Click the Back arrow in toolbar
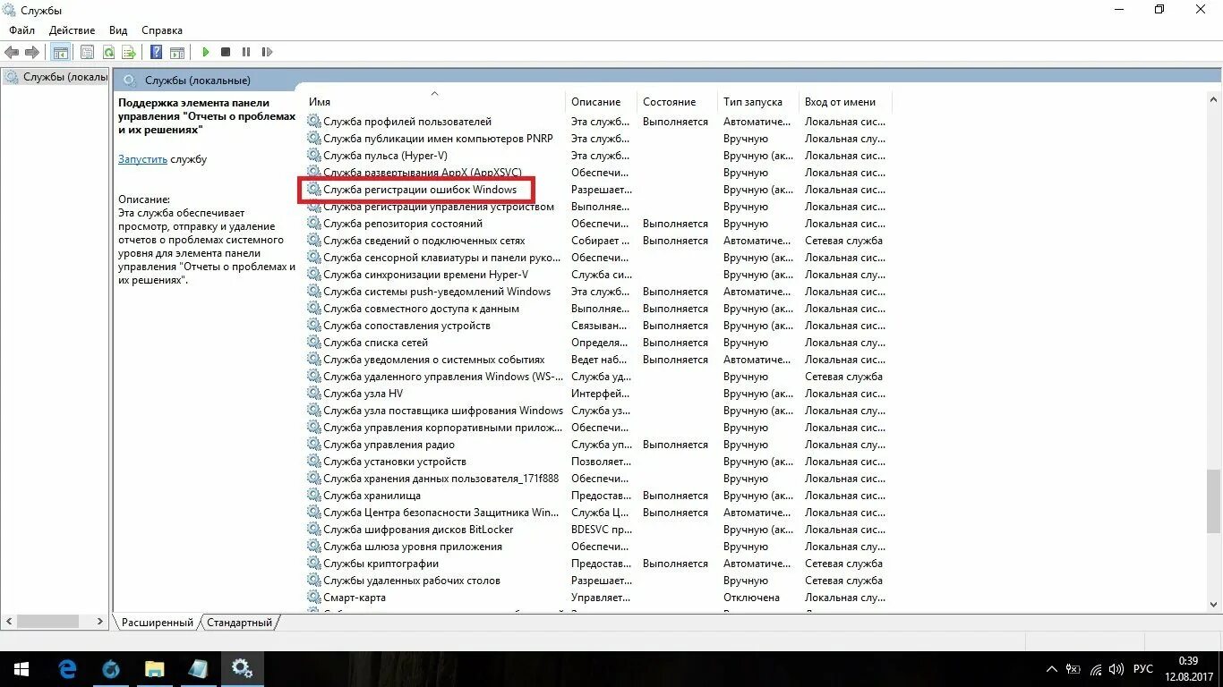Image resolution: width=1223 pixels, height=687 pixels. [12, 53]
